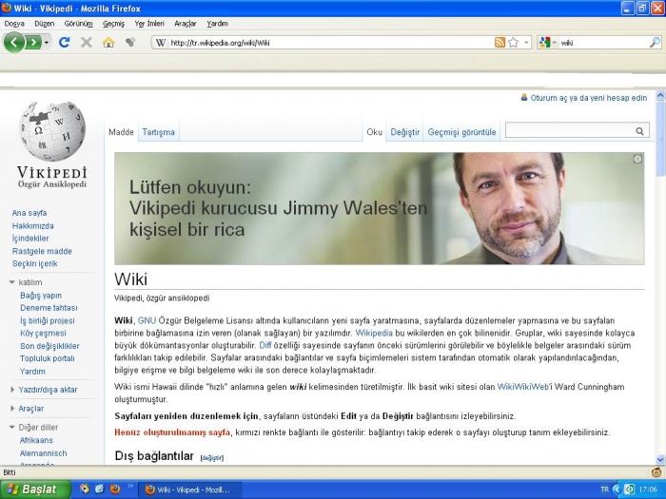This screenshot has width=666, height=499.
Task: Open the Düzen menu
Action: coord(44,24)
